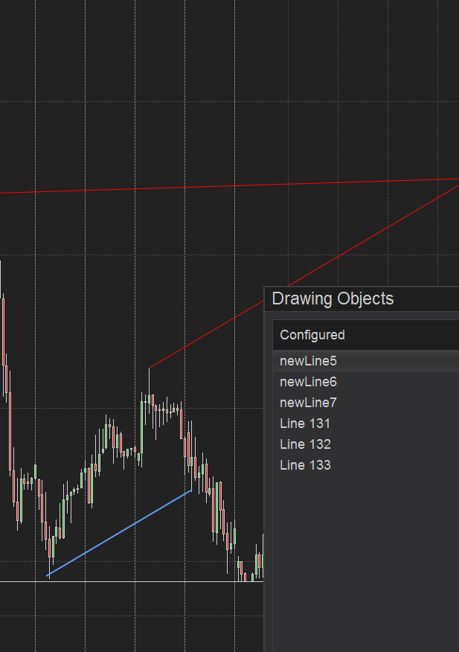The width and height of the screenshot is (459, 652).
Task: Select the Line 133 entry
Action: pyautogui.click(x=366, y=465)
